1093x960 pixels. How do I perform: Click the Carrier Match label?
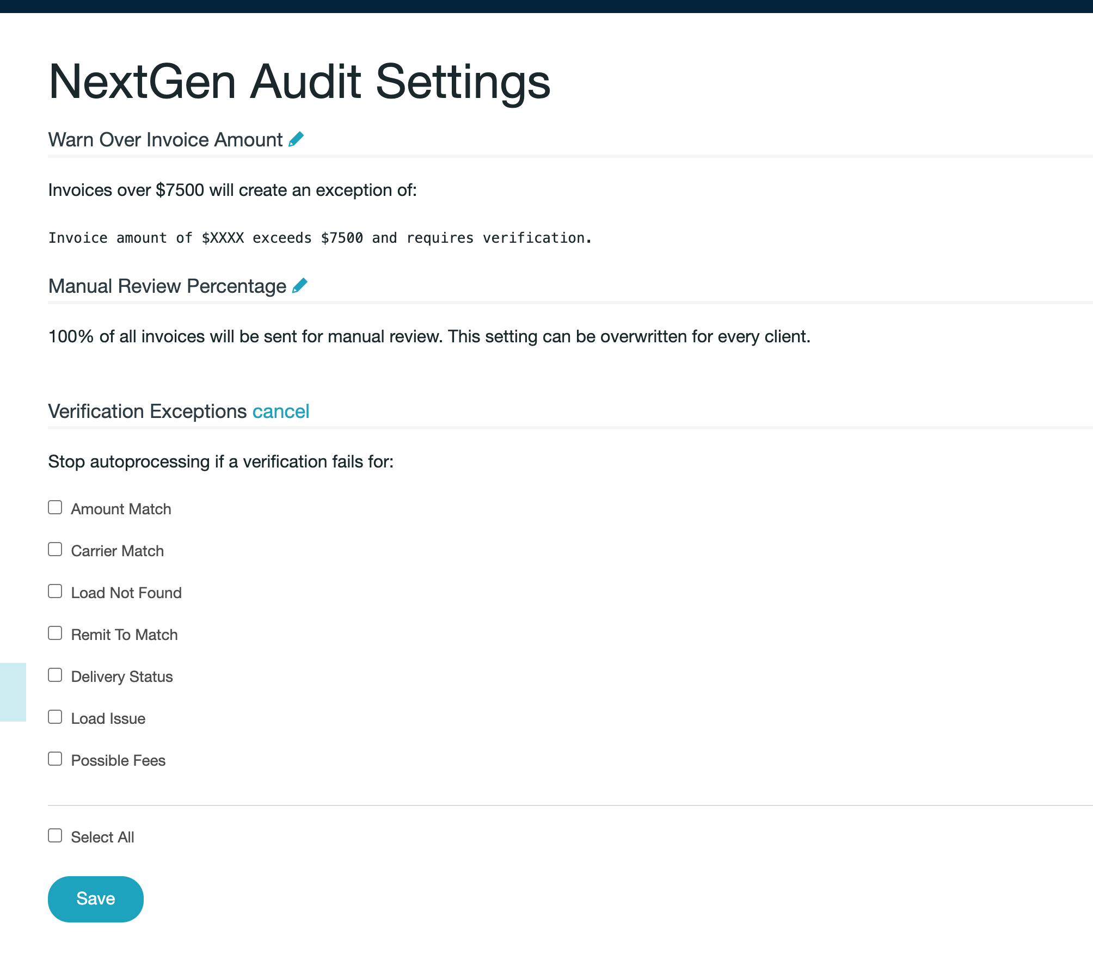(117, 551)
